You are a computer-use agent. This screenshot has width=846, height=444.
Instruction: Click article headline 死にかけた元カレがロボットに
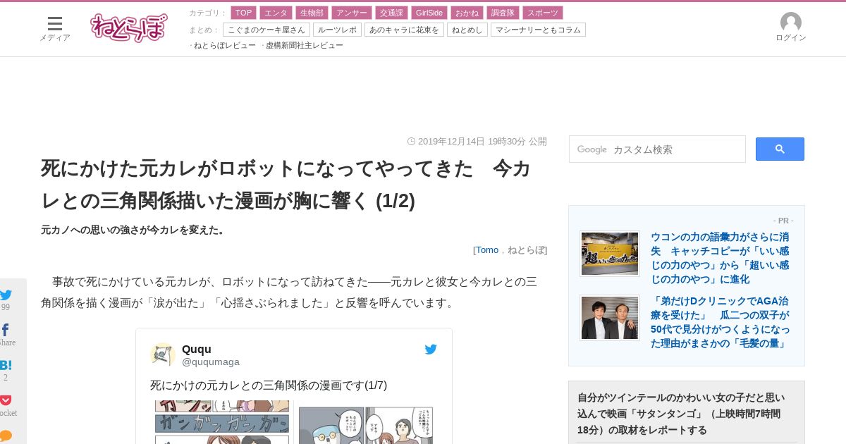(x=286, y=185)
